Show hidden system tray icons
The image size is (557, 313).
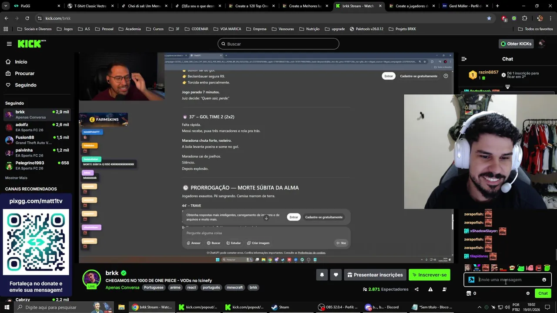(479, 307)
